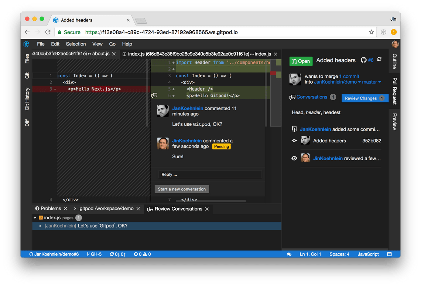Expand the JanKoehnlein conversation row
The height and width of the screenshot is (287, 421).
point(40,226)
